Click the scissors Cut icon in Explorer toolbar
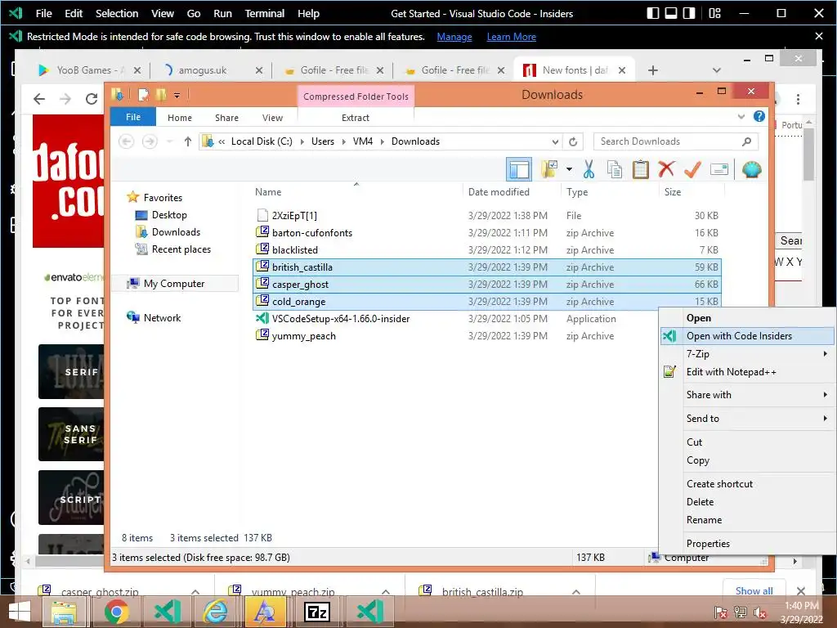Viewport: 837px width, 628px height. click(589, 170)
